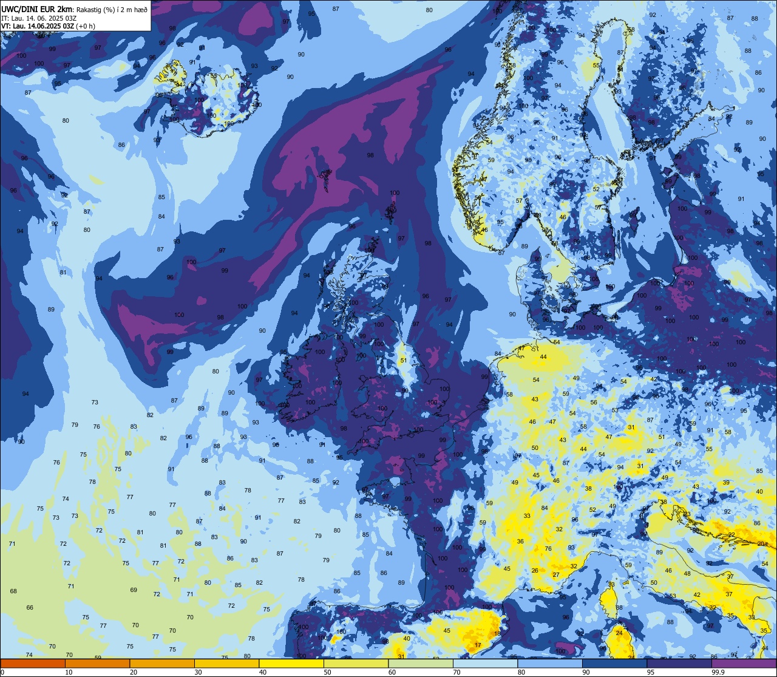Click the 0–10% dark orange legend swatch
Screen dimensions: 777x677
click(33, 663)
